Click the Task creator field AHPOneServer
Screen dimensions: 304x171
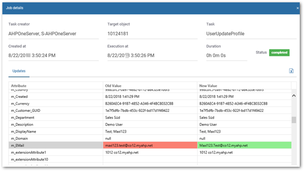click(54, 34)
